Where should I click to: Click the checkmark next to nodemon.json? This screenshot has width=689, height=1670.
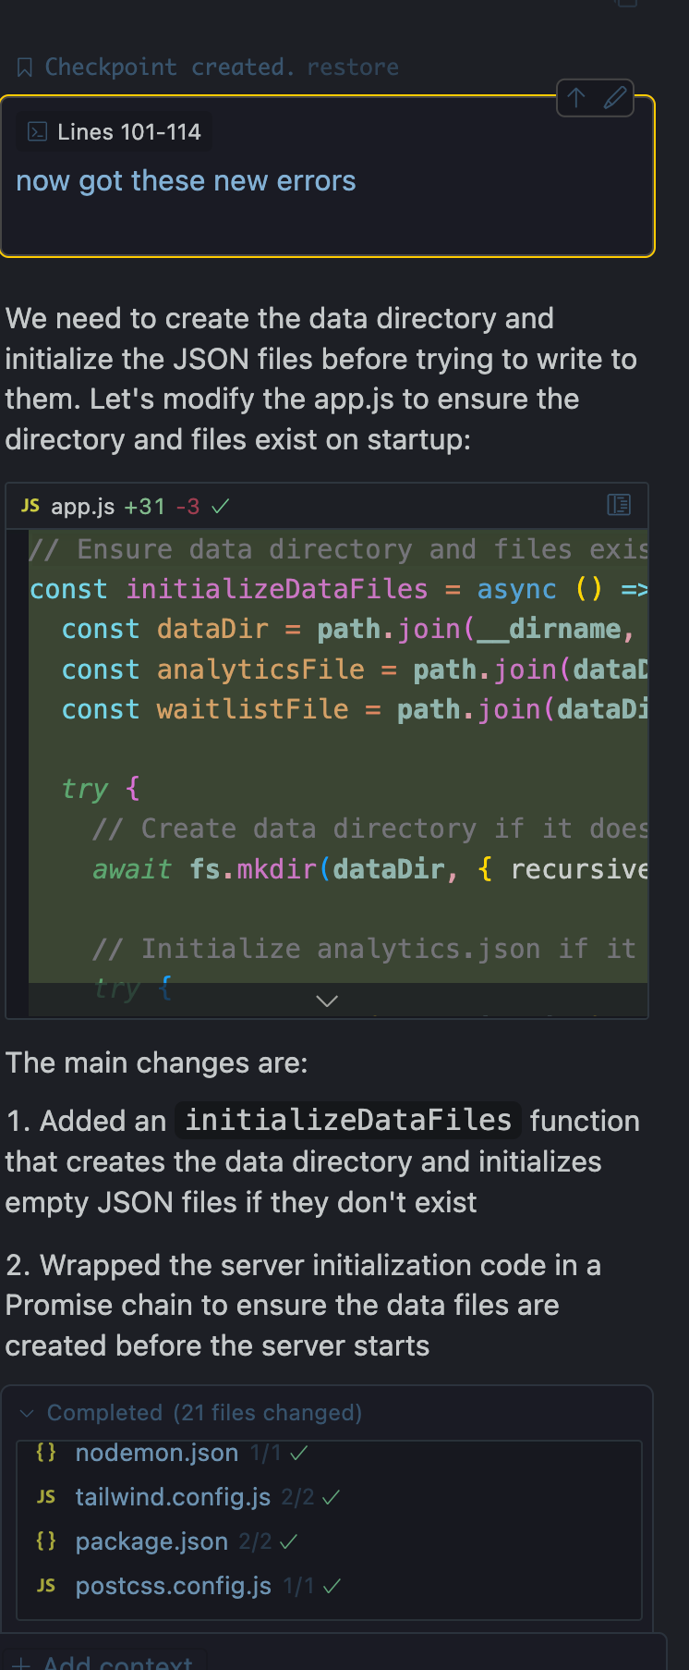coord(298,1454)
